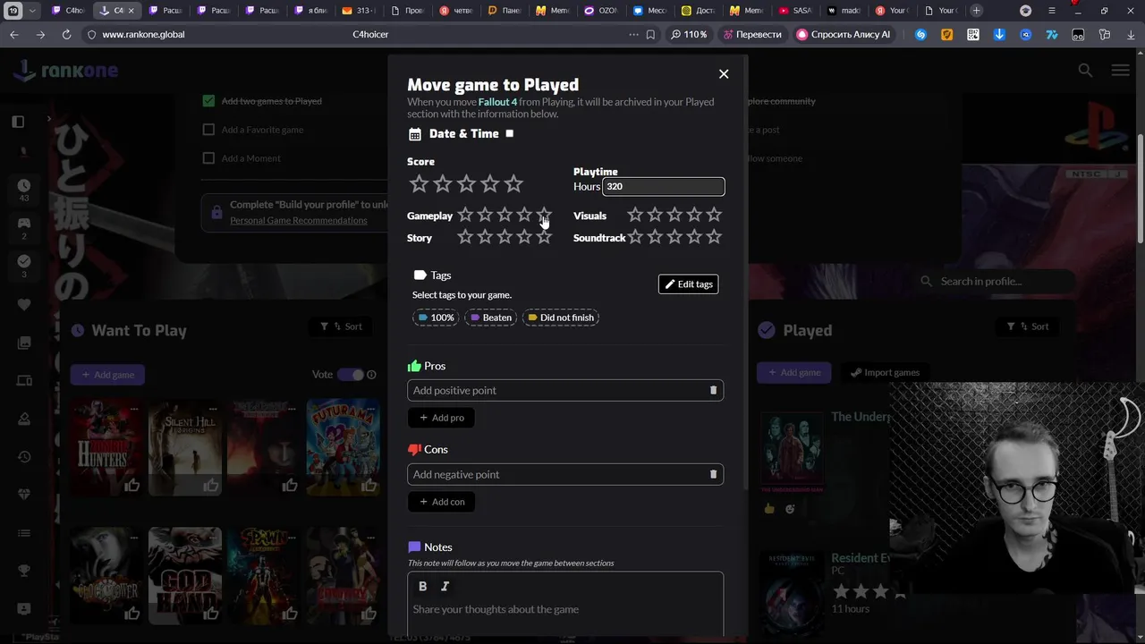
Task: Open the Sort dropdown in Want To Play
Action: [341, 326]
